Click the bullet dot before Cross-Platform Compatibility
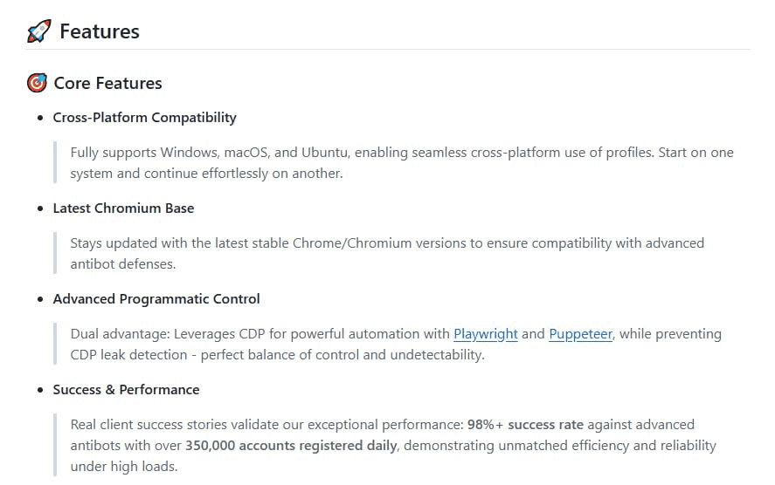Viewport: 775px width, 485px height. coord(40,118)
